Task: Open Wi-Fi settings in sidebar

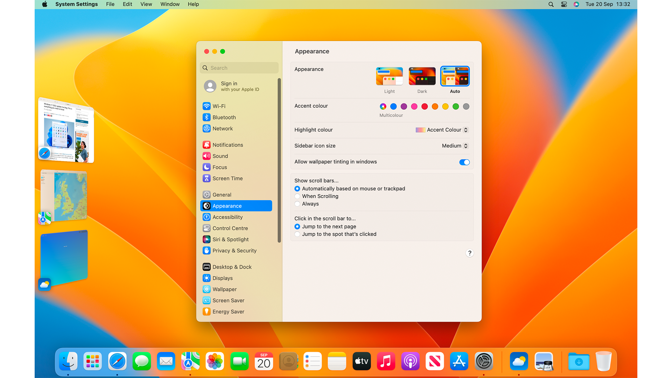Action: (x=219, y=106)
